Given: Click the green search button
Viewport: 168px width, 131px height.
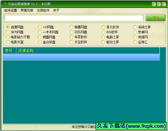Looking at the screenshot, I should pos(155,18).
